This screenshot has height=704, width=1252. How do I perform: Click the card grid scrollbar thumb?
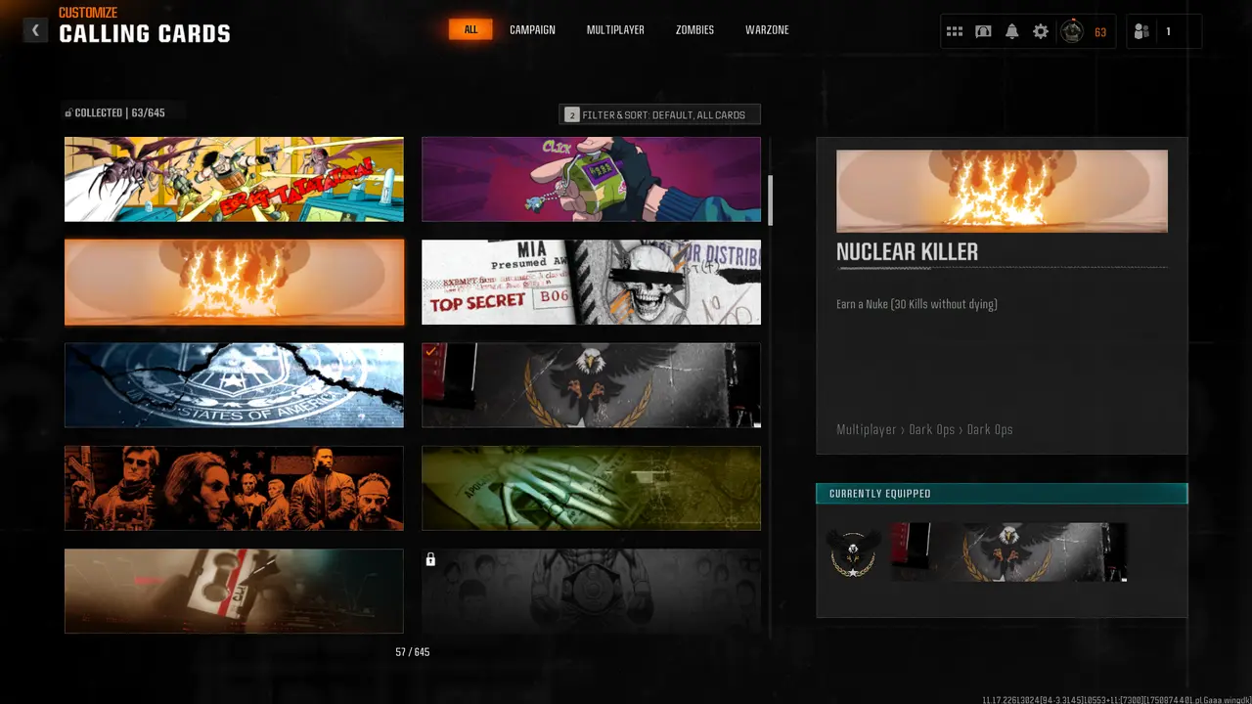pyautogui.click(x=770, y=199)
